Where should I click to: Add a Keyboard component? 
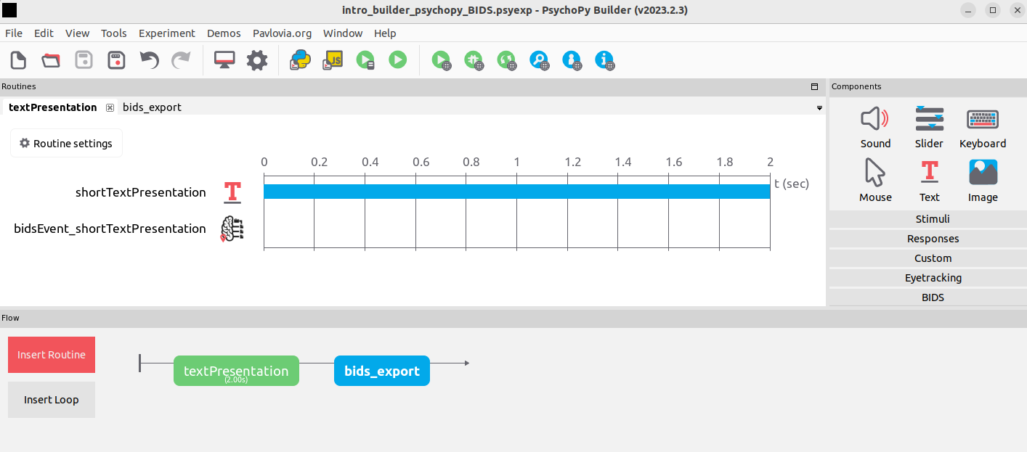[983, 127]
